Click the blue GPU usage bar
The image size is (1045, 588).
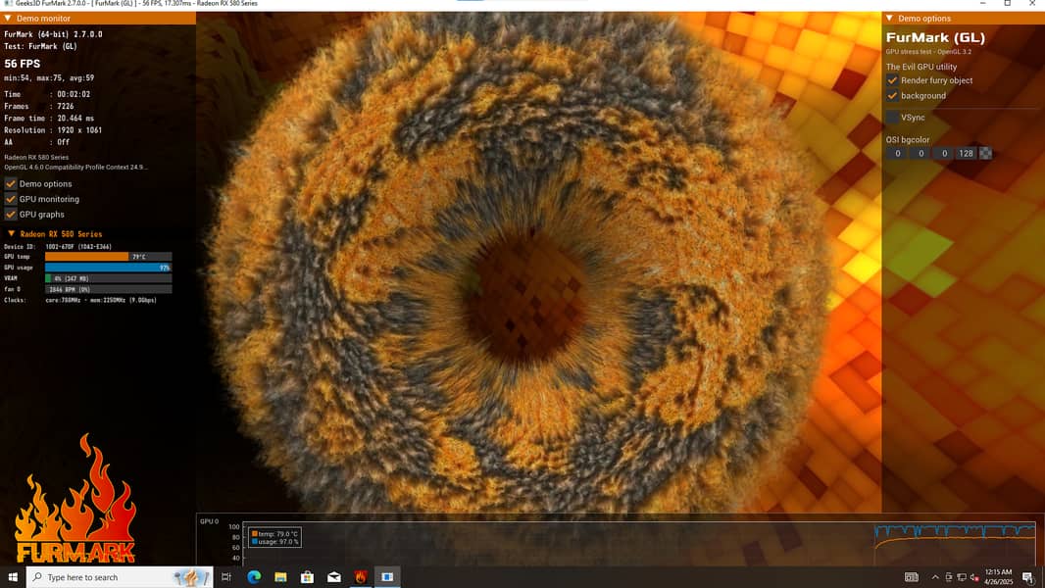tap(108, 267)
